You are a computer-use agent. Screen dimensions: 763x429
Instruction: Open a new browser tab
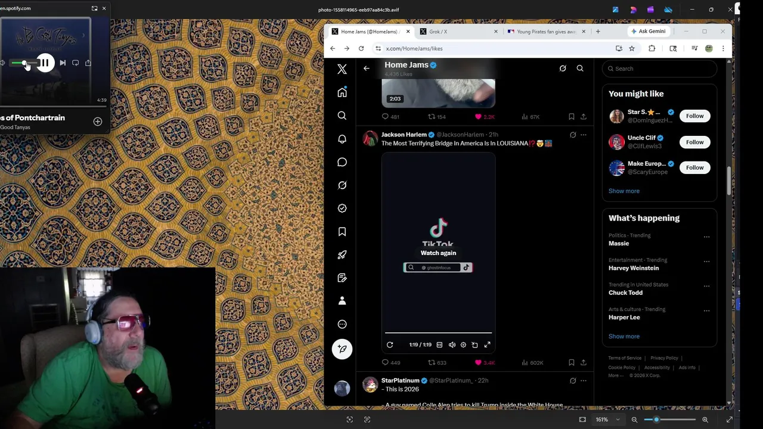pyautogui.click(x=598, y=32)
